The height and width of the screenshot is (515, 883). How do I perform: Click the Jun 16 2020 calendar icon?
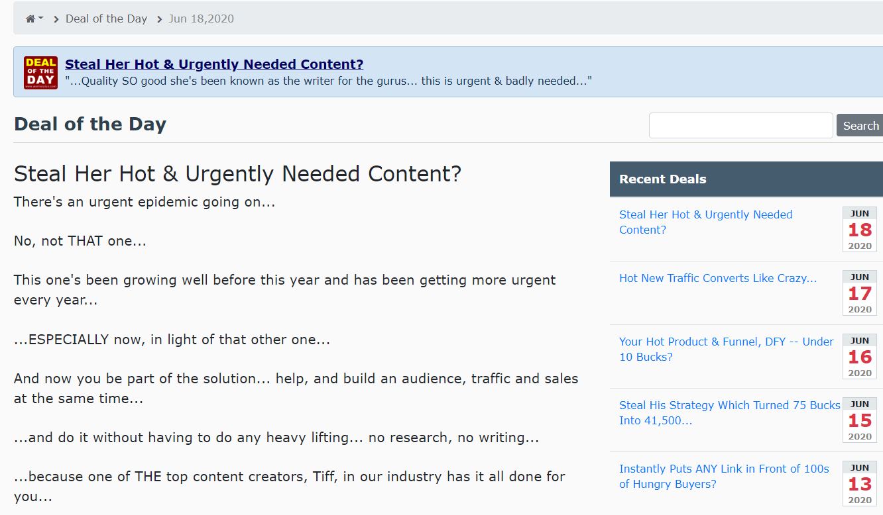tap(860, 356)
